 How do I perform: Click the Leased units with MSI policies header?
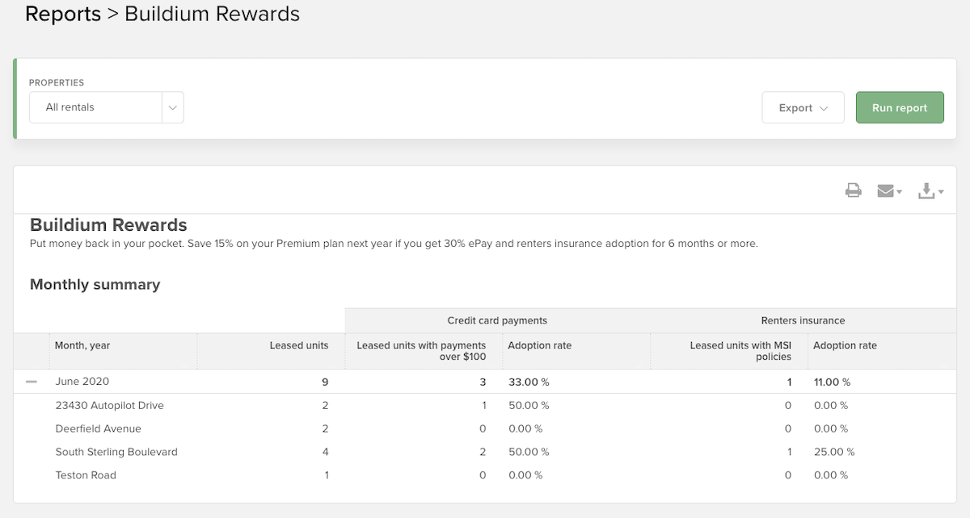(x=740, y=351)
